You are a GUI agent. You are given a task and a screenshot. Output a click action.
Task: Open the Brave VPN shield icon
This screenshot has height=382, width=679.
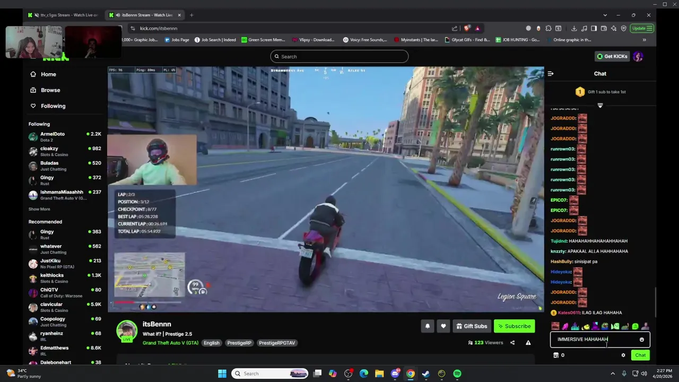623,28
